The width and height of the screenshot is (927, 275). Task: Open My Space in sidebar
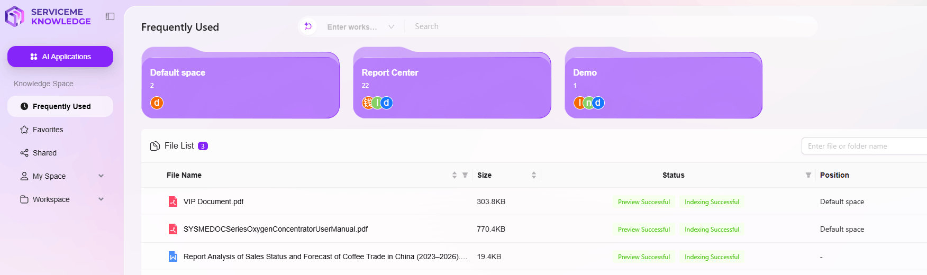(60, 176)
